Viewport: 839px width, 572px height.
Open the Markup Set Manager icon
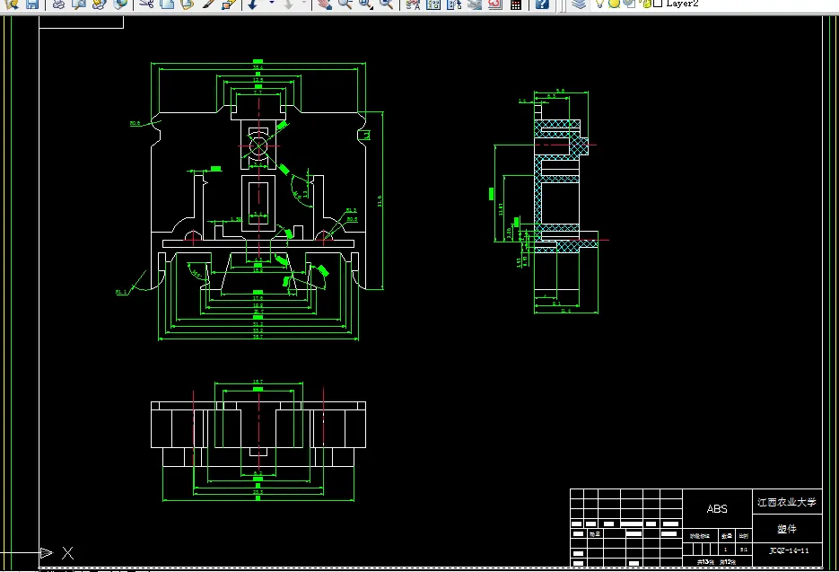(x=495, y=4)
